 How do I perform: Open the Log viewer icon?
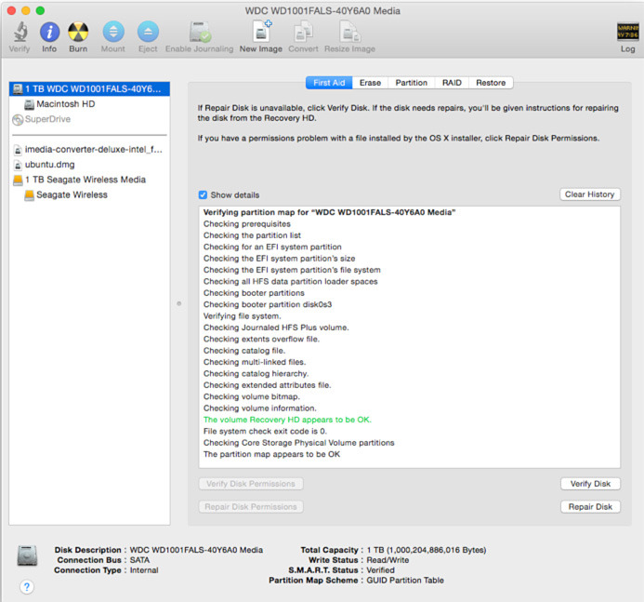(x=627, y=32)
